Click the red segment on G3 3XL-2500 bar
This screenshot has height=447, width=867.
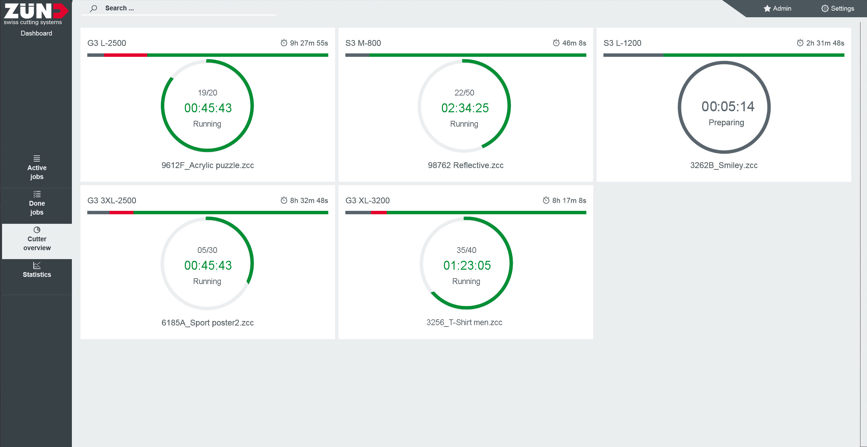[121, 213]
